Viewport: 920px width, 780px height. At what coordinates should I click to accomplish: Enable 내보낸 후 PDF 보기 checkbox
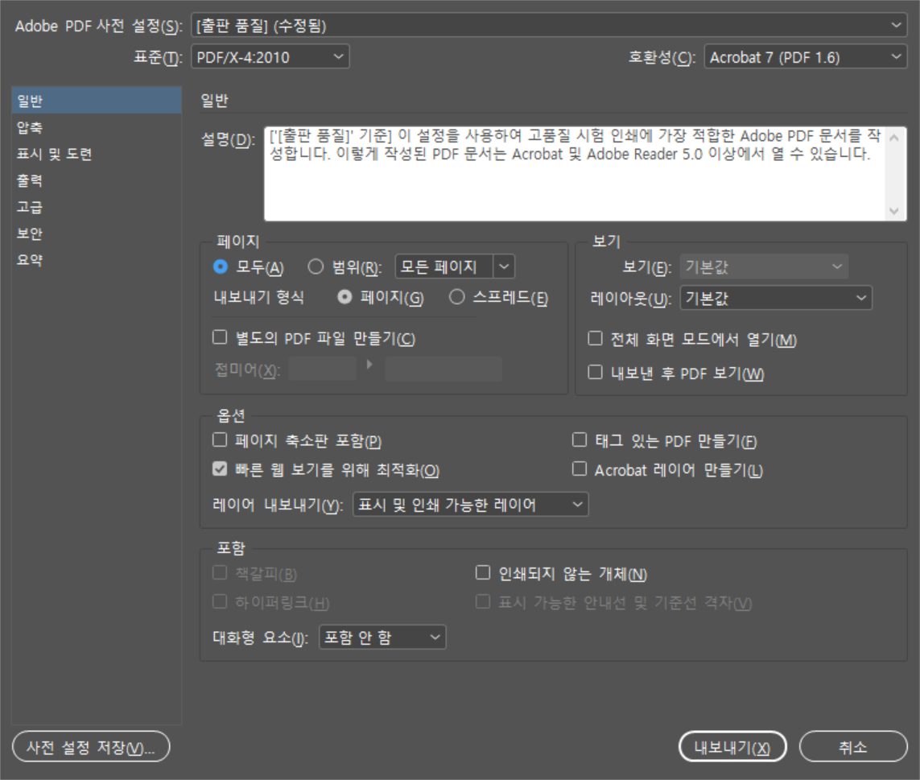(x=595, y=372)
